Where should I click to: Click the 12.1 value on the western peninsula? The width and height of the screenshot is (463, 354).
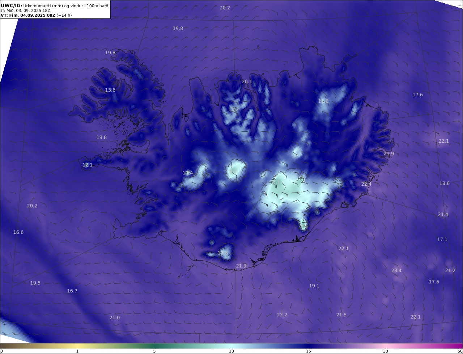[x=88, y=165]
